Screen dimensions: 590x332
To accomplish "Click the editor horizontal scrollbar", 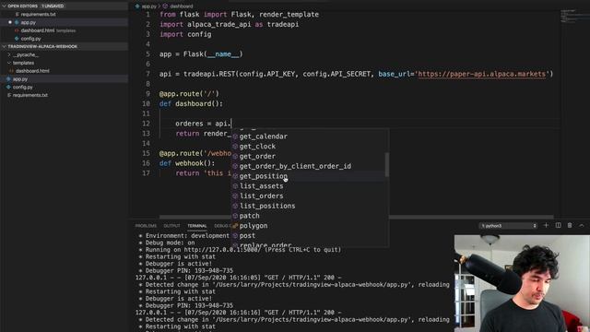I will coord(356,217).
